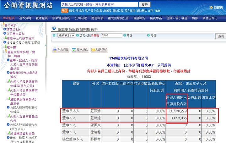Open the 獨立董事 quick link
This screenshot has height=143, width=226.
(x=130, y=11)
